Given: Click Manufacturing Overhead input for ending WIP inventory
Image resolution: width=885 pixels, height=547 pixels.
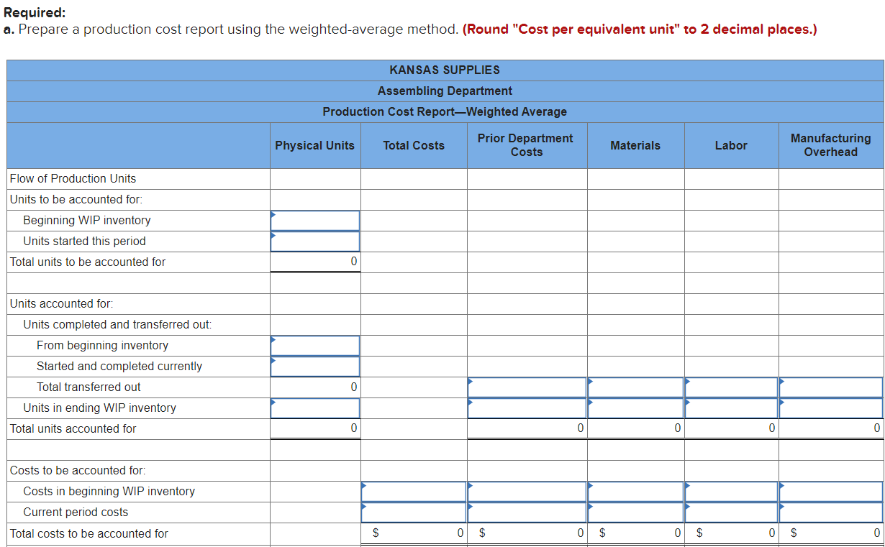Looking at the screenshot, I should (831, 408).
